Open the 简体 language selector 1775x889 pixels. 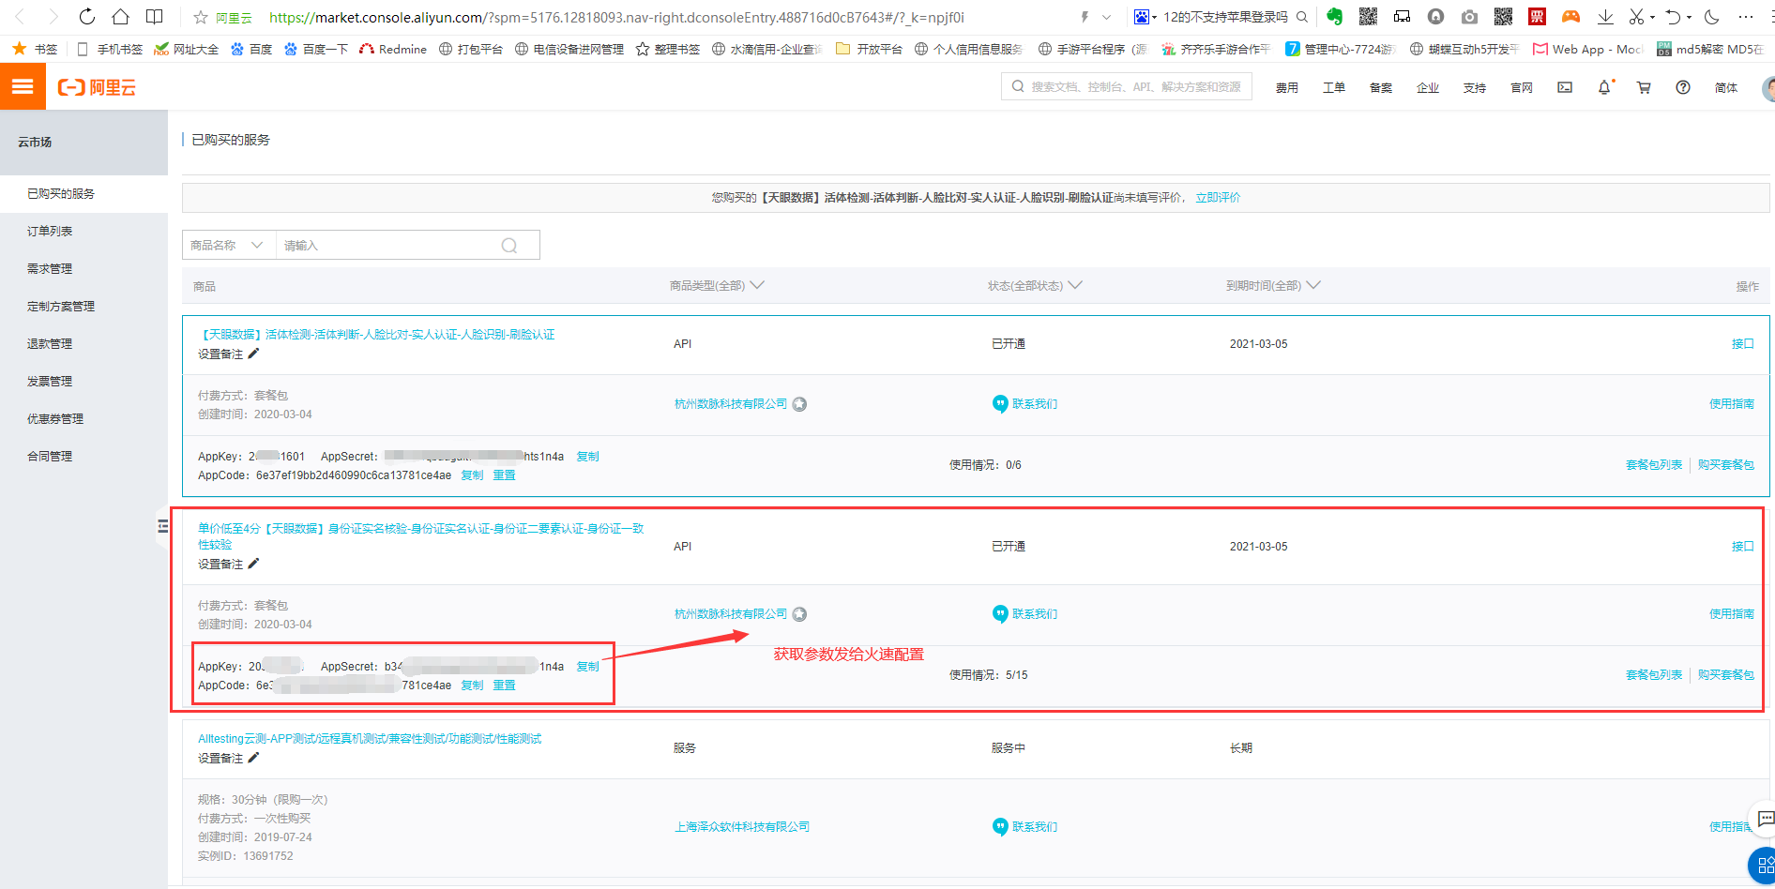pos(1726,88)
